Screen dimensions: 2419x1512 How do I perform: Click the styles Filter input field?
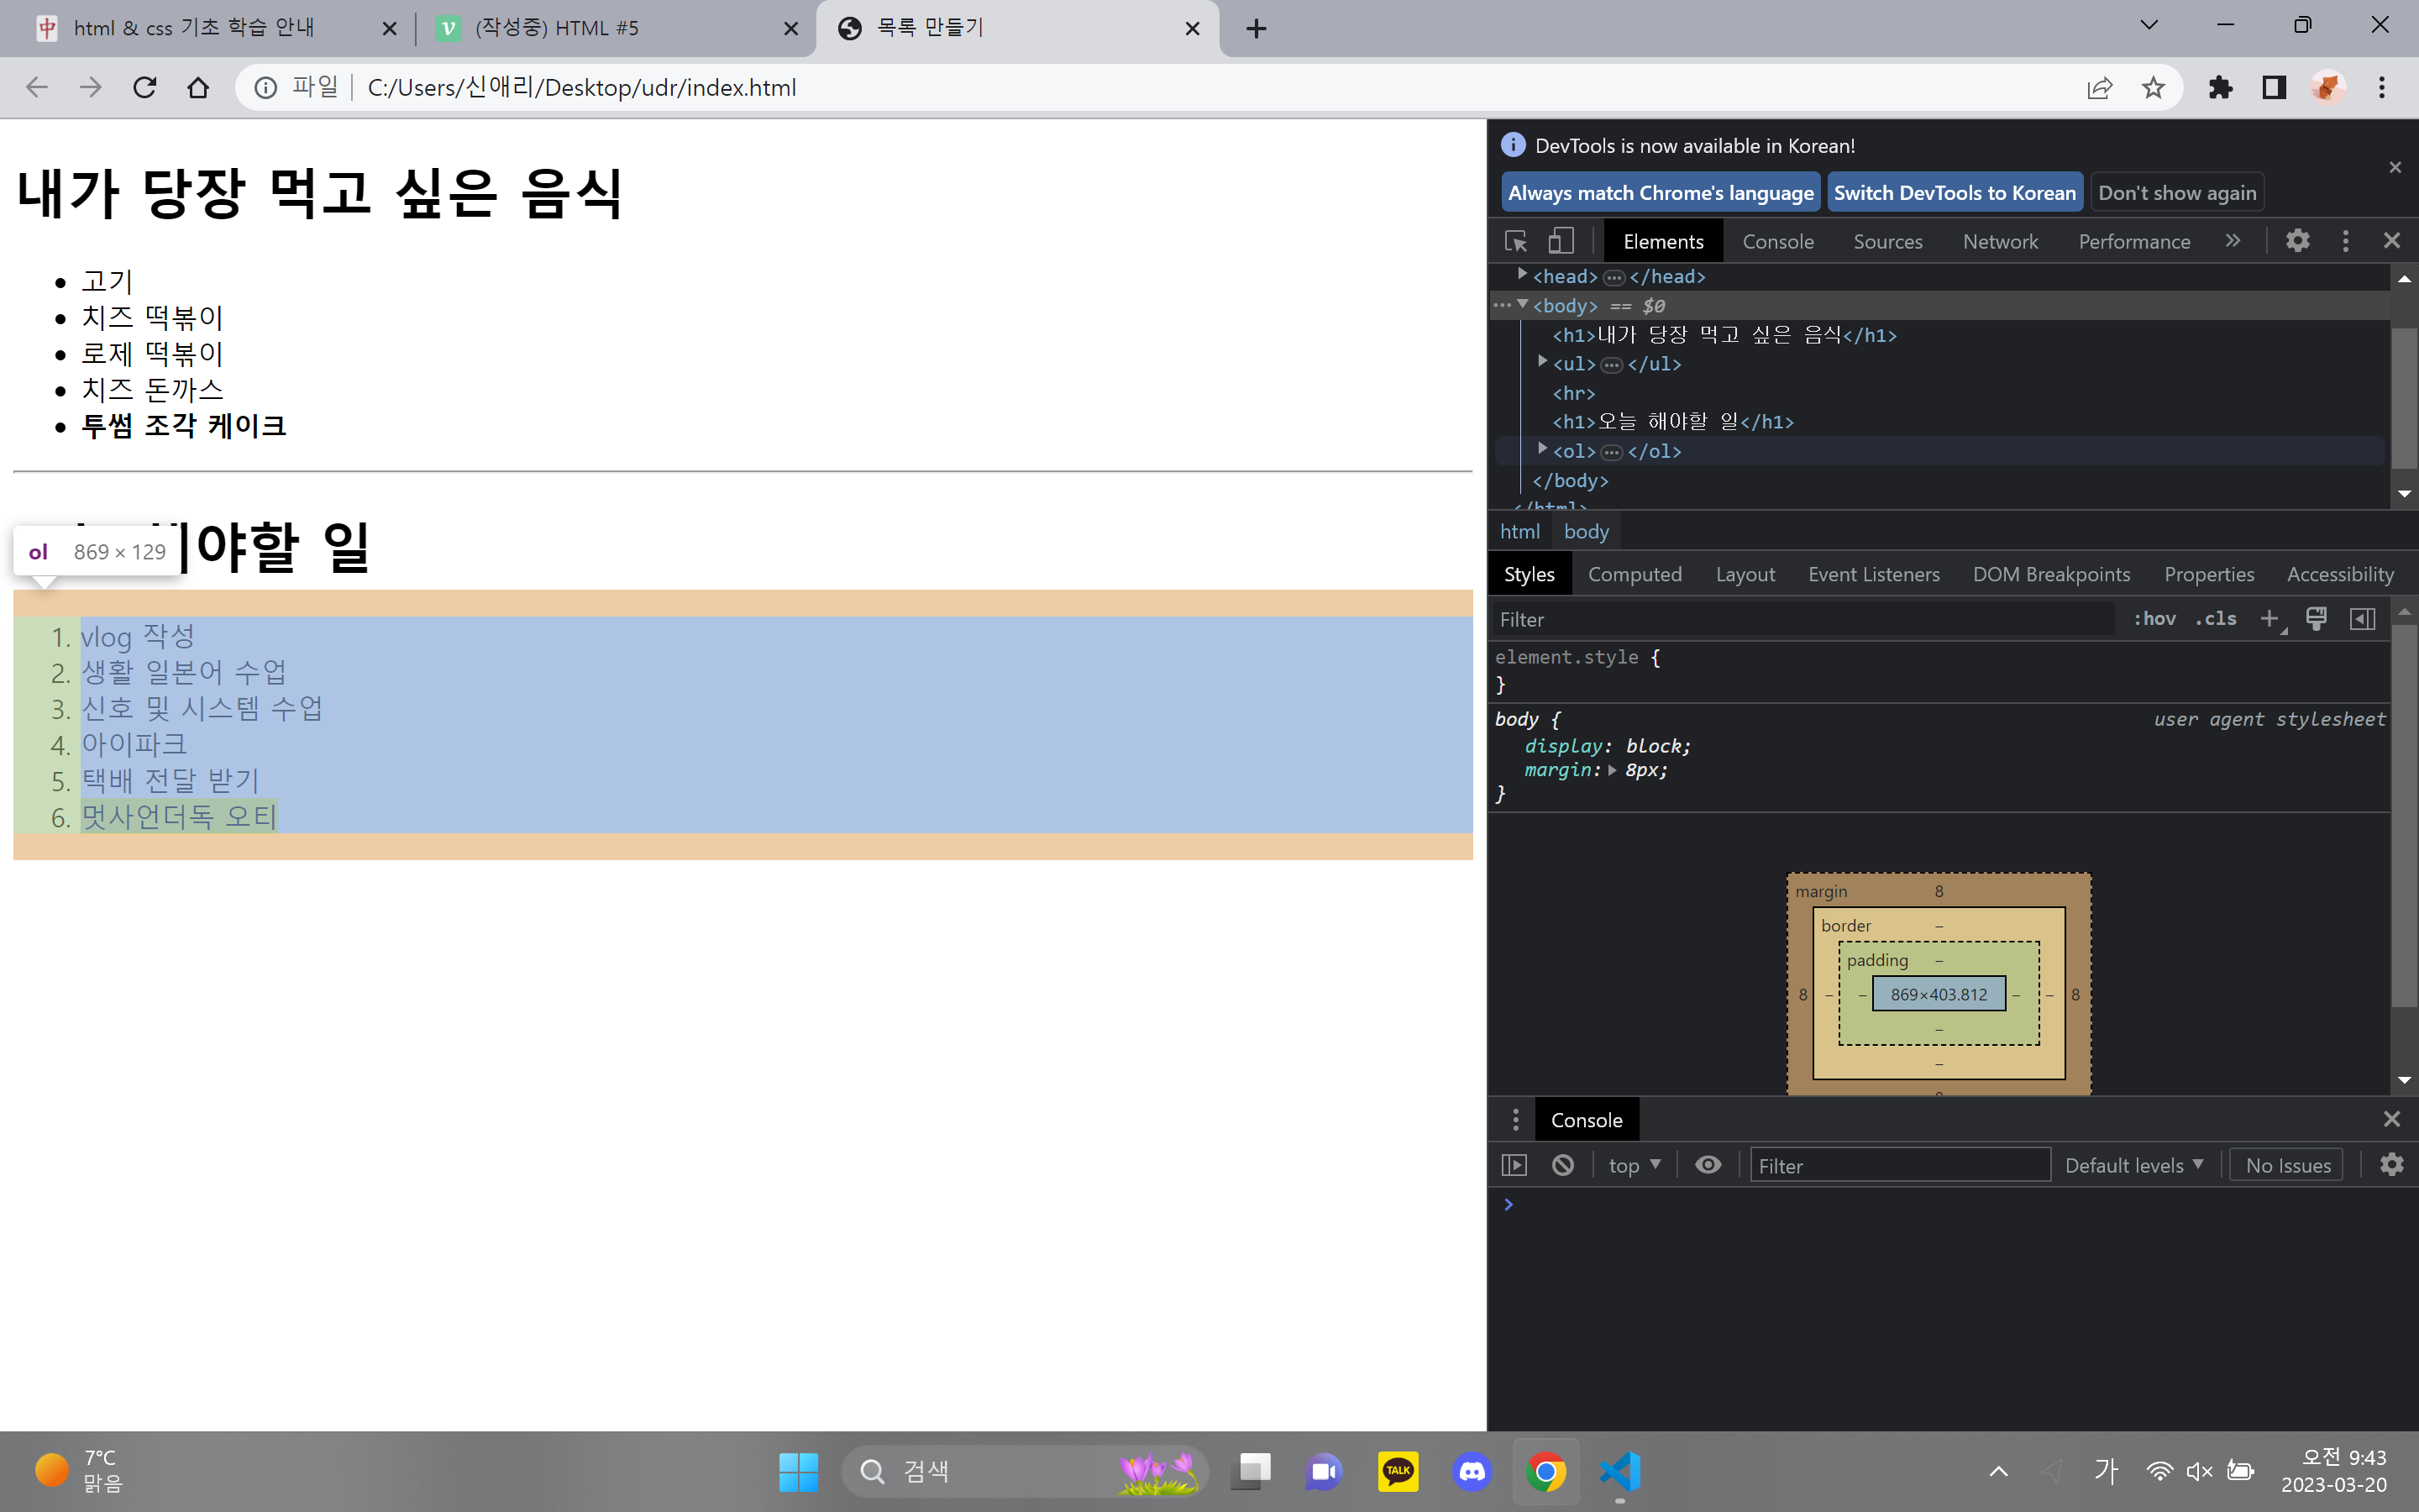point(1799,620)
